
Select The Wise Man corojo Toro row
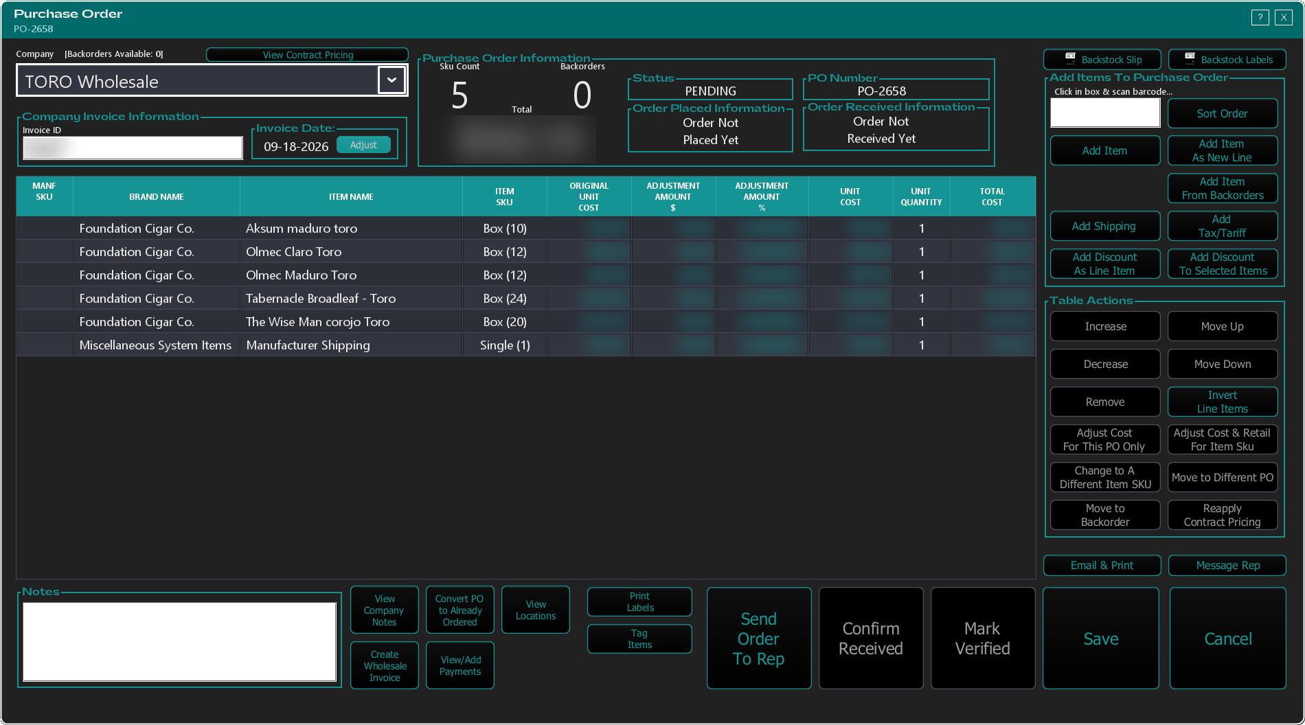click(526, 321)
